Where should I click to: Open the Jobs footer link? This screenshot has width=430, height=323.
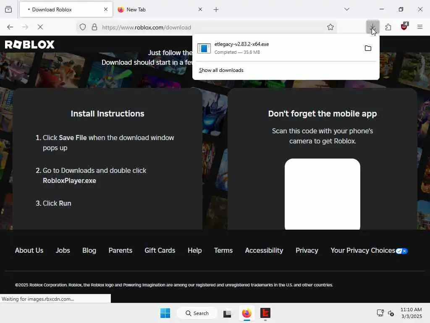[x=63, y=251]
